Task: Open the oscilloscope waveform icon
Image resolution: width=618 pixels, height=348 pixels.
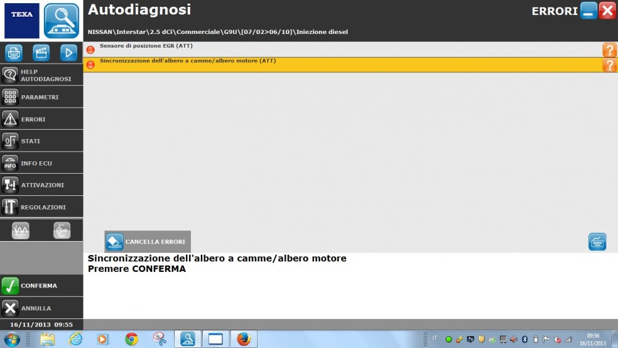Action: pos(20,231)
